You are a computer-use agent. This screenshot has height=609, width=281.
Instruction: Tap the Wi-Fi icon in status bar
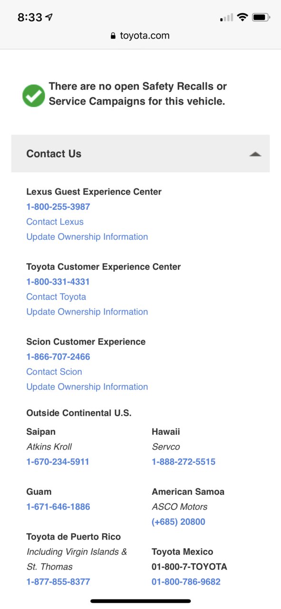tap(242, 18)
